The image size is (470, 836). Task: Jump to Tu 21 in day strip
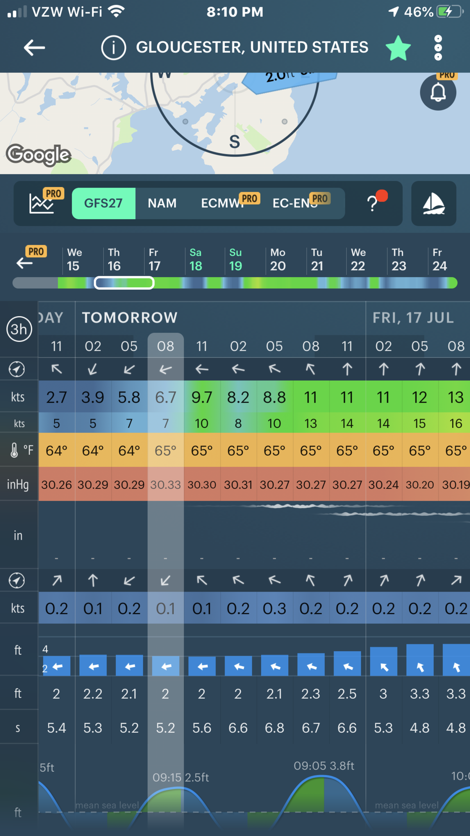[317, 259]
